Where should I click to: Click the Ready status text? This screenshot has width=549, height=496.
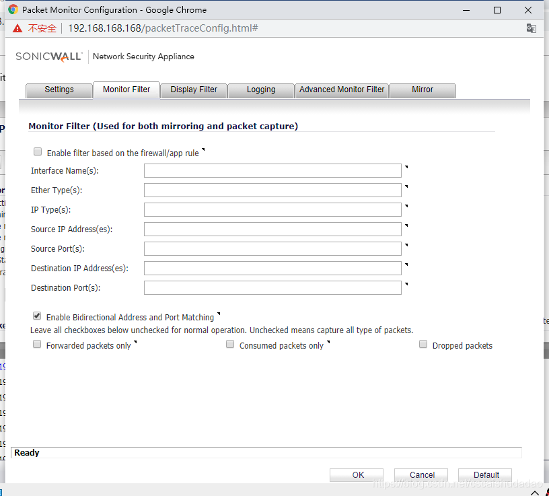pos(27,452)
